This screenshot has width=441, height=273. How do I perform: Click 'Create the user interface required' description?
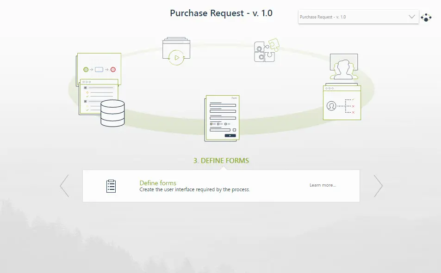click(195, 189)
